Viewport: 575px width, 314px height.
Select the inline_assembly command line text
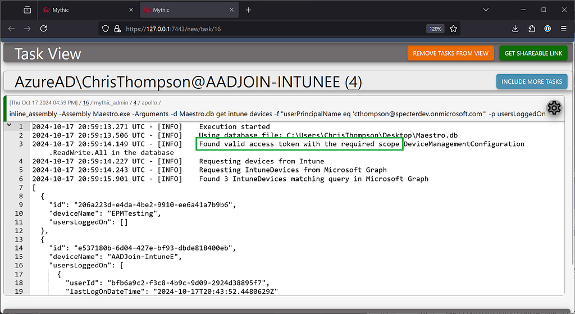click(277, 113)
